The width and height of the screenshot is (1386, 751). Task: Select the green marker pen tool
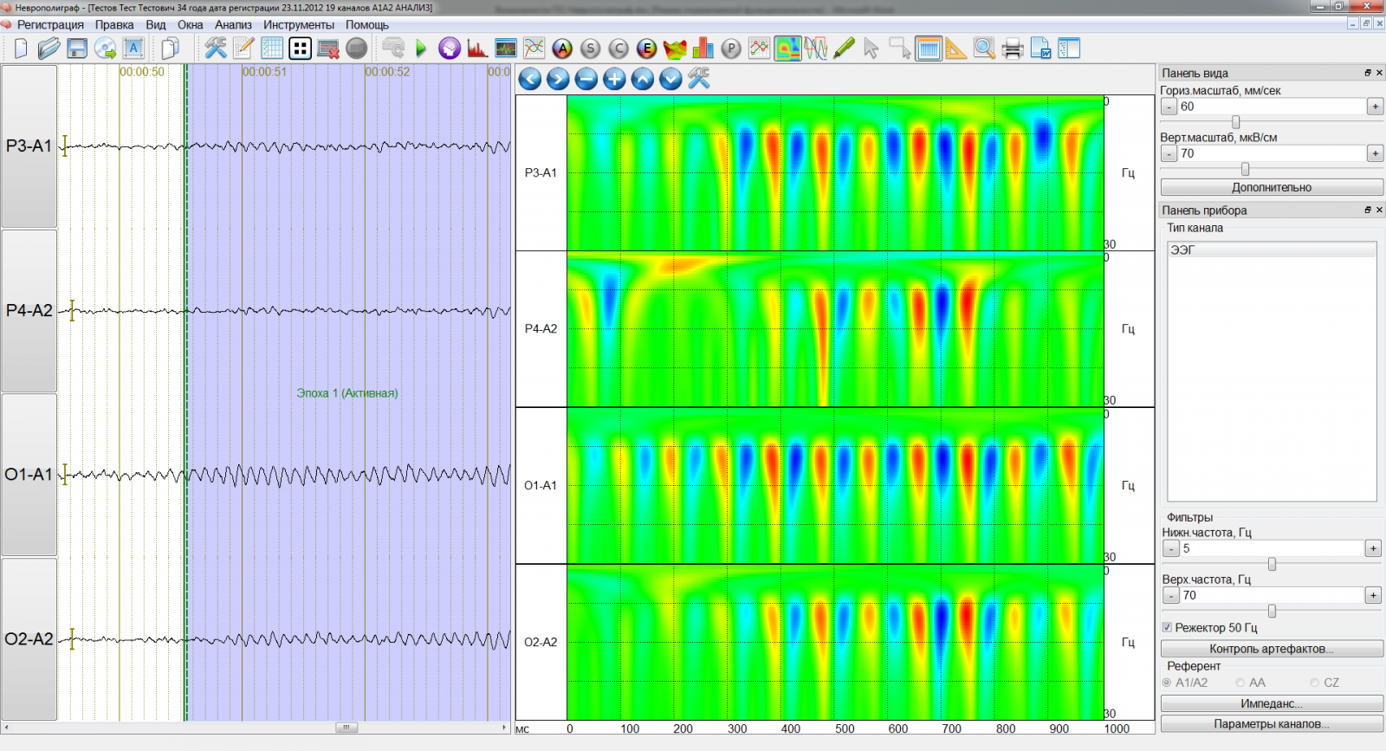tap(844, 49)
